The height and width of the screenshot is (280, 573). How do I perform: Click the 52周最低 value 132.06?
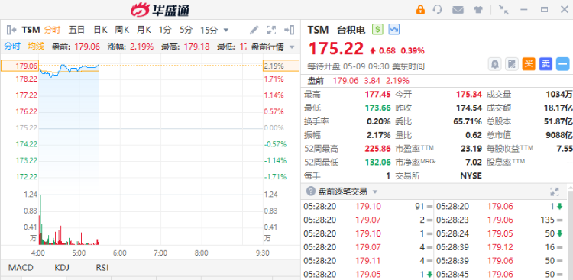pos(378,162)
